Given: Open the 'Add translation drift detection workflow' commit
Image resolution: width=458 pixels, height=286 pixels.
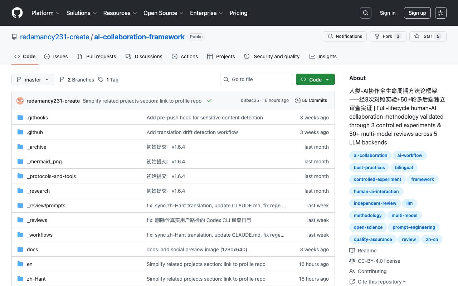Looking at the screenshot, I should point(192,132).
